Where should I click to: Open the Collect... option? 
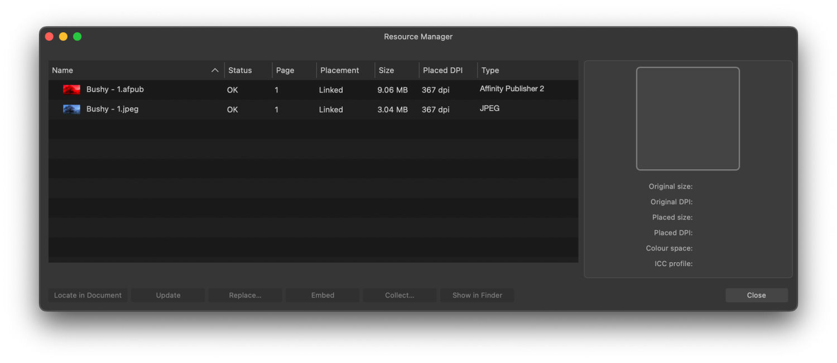(x=400, y=295)
